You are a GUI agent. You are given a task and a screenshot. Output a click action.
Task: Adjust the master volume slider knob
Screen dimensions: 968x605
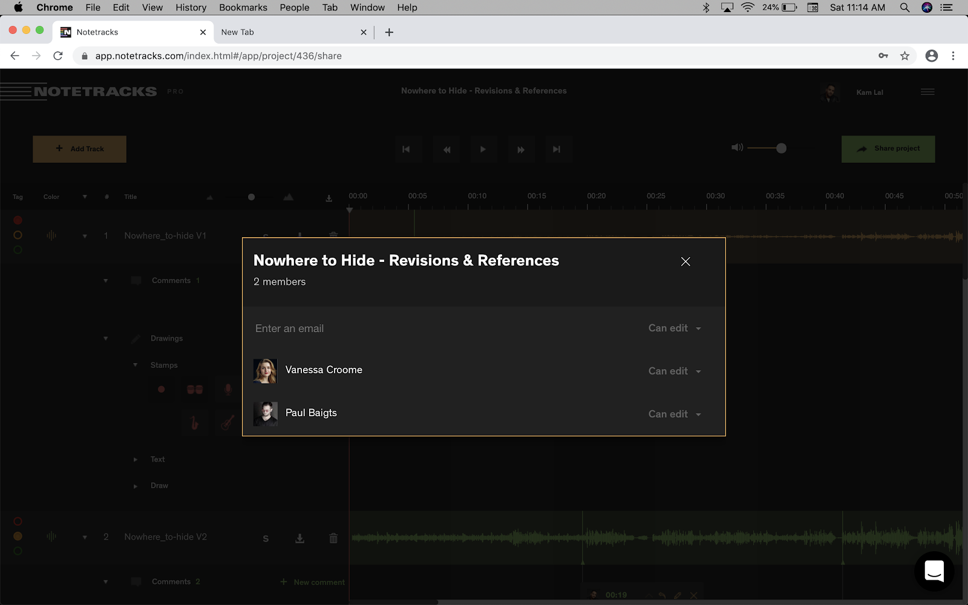pos(781,148)
